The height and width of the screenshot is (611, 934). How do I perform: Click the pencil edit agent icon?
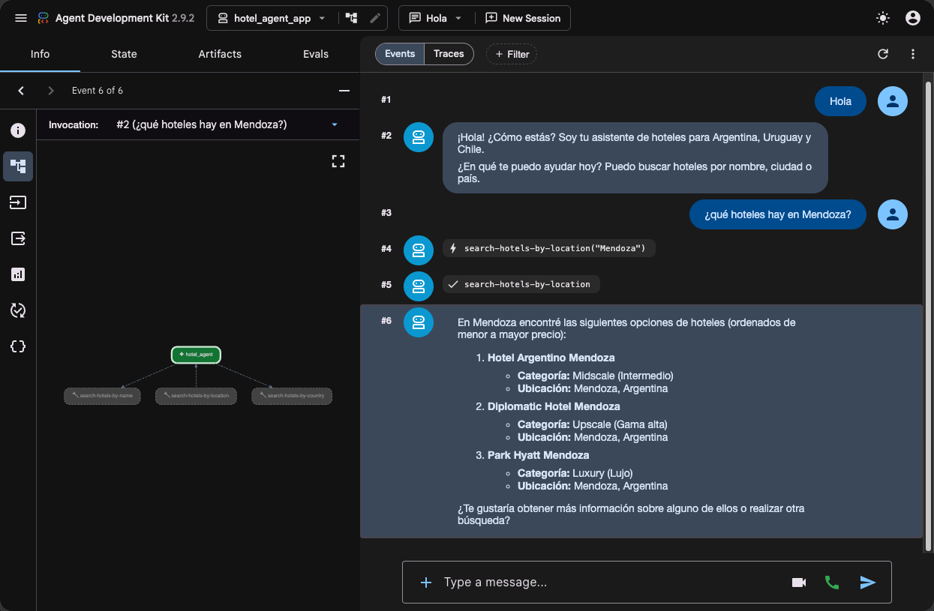[x=375, y=18]
